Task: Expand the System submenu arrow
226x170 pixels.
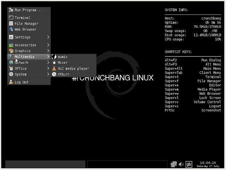Action: pyautogui.click(x=48, y=74)
